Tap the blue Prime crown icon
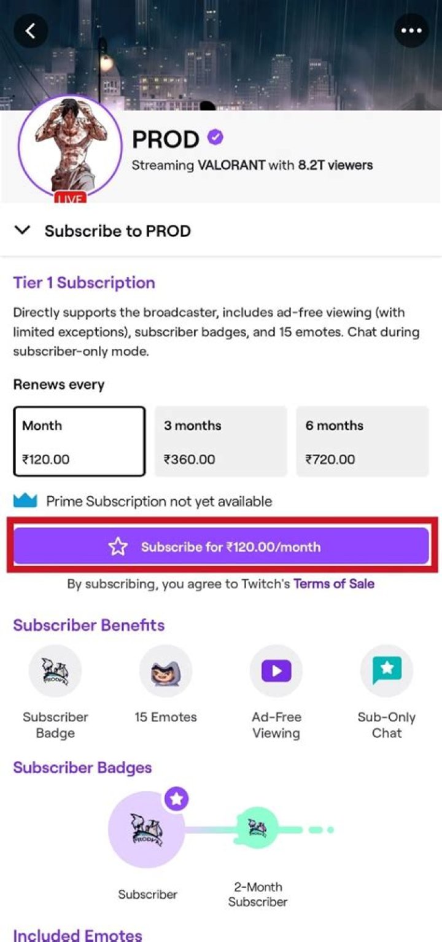The image size is (442, 942). coord(25,501)
